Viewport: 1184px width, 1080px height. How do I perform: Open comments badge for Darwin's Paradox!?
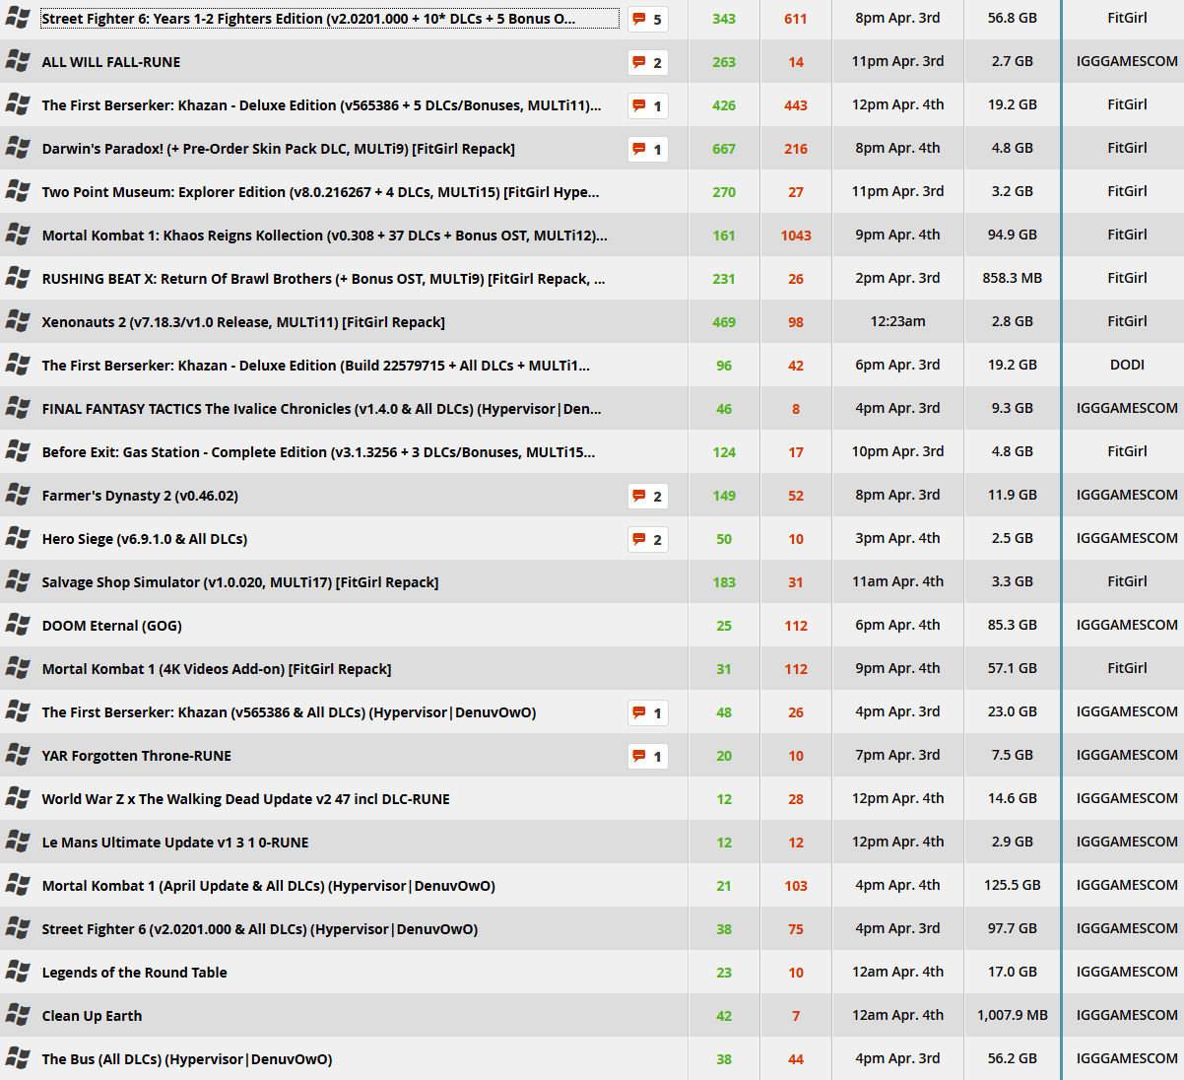tap(648, 149)
